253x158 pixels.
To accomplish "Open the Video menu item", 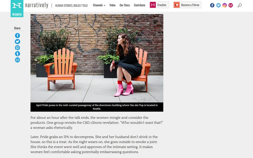I will (x=113, y=5).
